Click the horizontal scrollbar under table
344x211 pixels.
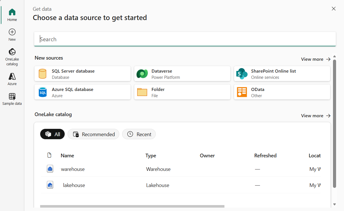pos(132,206)
